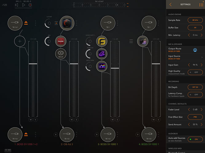Arm record R on channel 2 output

tap(56, 135)
